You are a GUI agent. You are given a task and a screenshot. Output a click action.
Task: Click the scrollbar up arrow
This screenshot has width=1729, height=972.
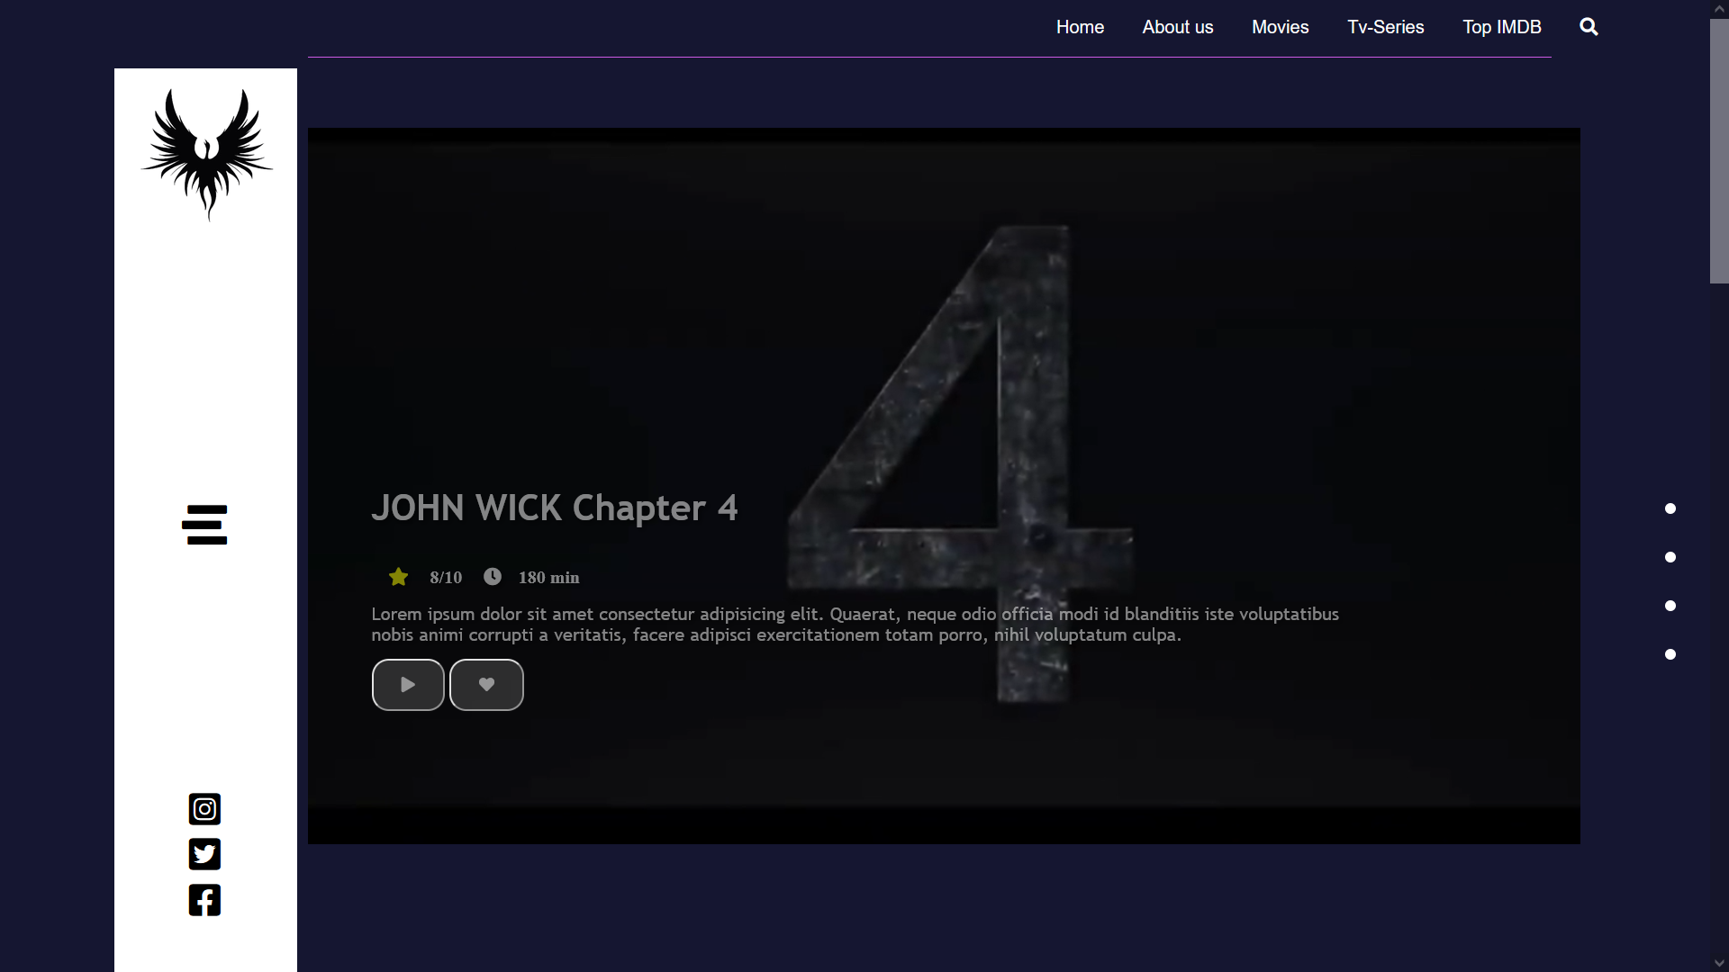click(1719, 8)
